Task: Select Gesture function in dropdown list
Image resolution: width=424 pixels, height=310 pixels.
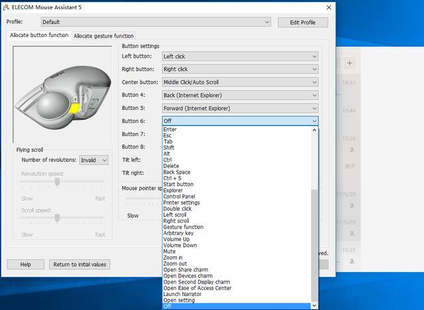Action: click(x=184, y=227)
